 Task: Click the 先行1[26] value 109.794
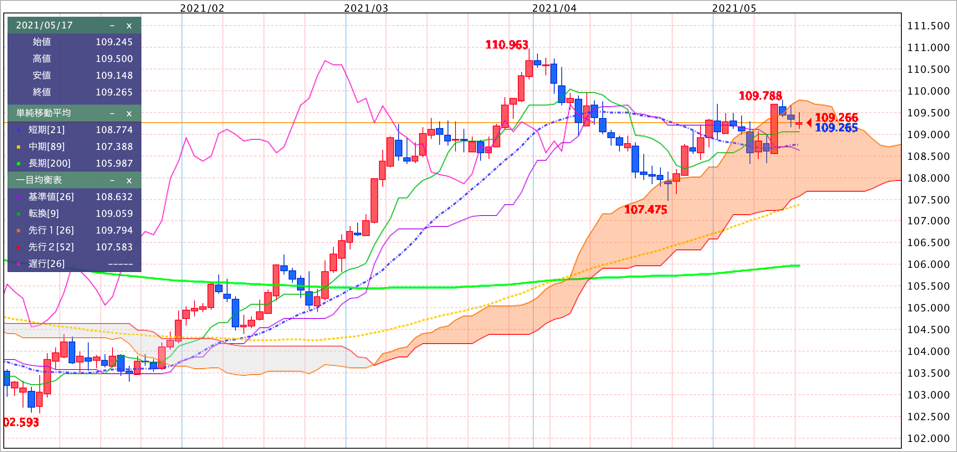(x=114, y=230)
